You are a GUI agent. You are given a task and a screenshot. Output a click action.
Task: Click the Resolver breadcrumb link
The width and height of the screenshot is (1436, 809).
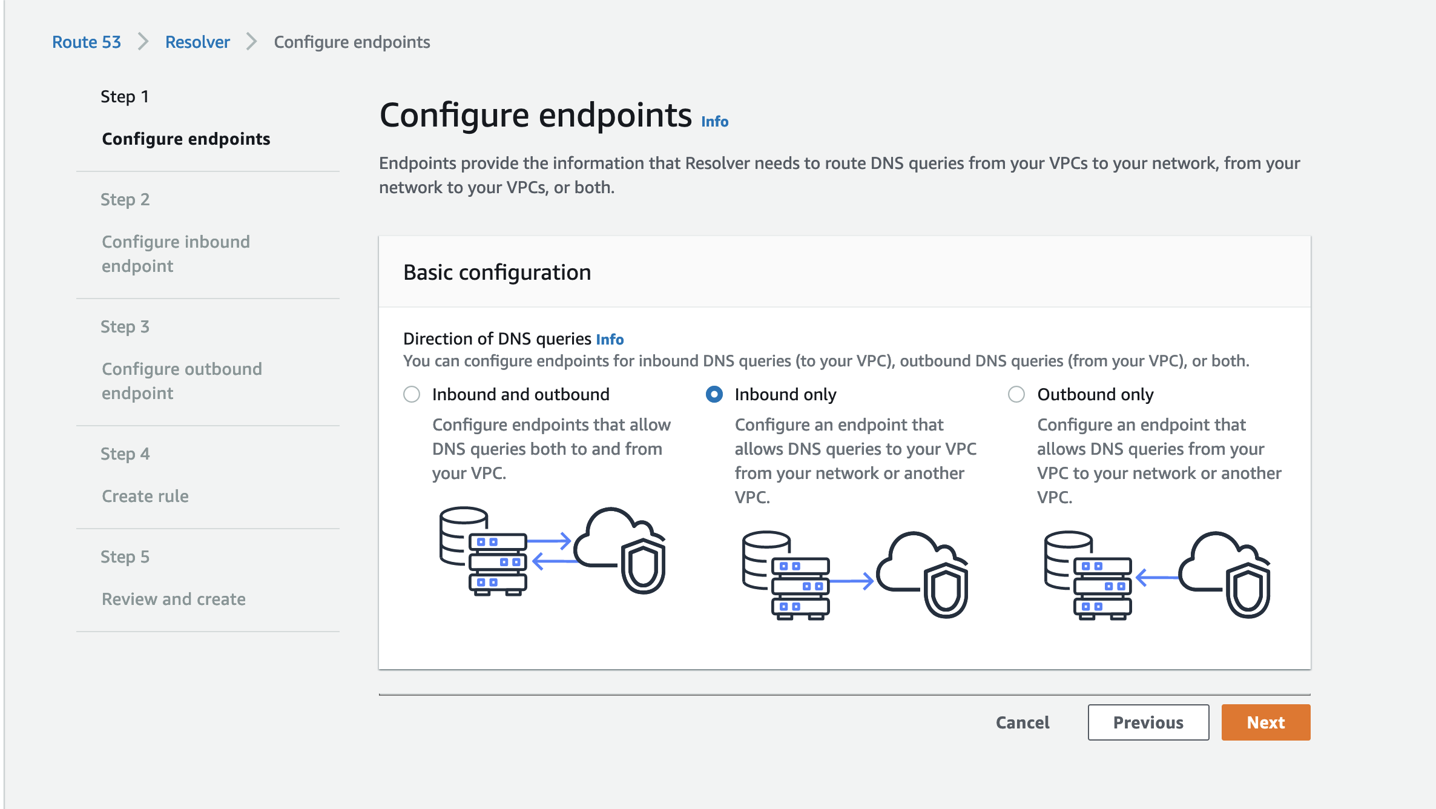(x=197, y=41)
